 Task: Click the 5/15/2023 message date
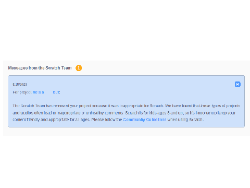point(20,85)
